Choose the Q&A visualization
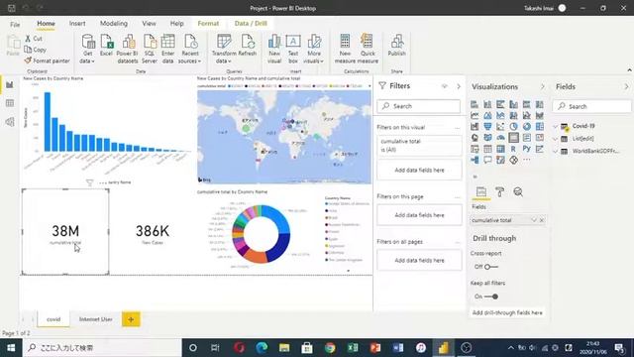This screenshot has width=634, height=357. pos(487,160)
